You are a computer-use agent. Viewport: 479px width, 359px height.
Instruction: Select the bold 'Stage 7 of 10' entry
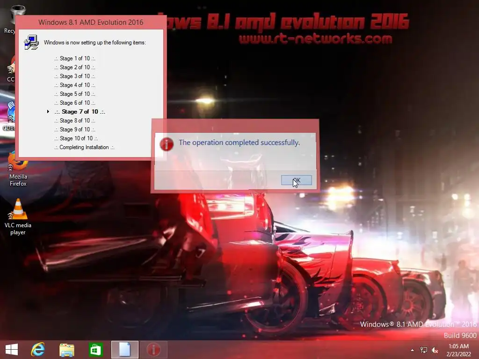pyautogui.click(x=80, y=112)
